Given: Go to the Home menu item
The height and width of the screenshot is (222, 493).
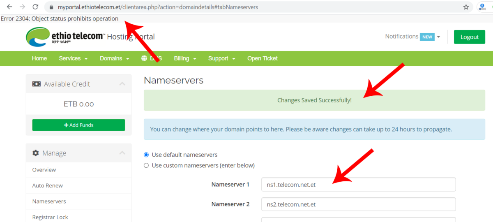Looking at the screenshot, I should (39, 58).
